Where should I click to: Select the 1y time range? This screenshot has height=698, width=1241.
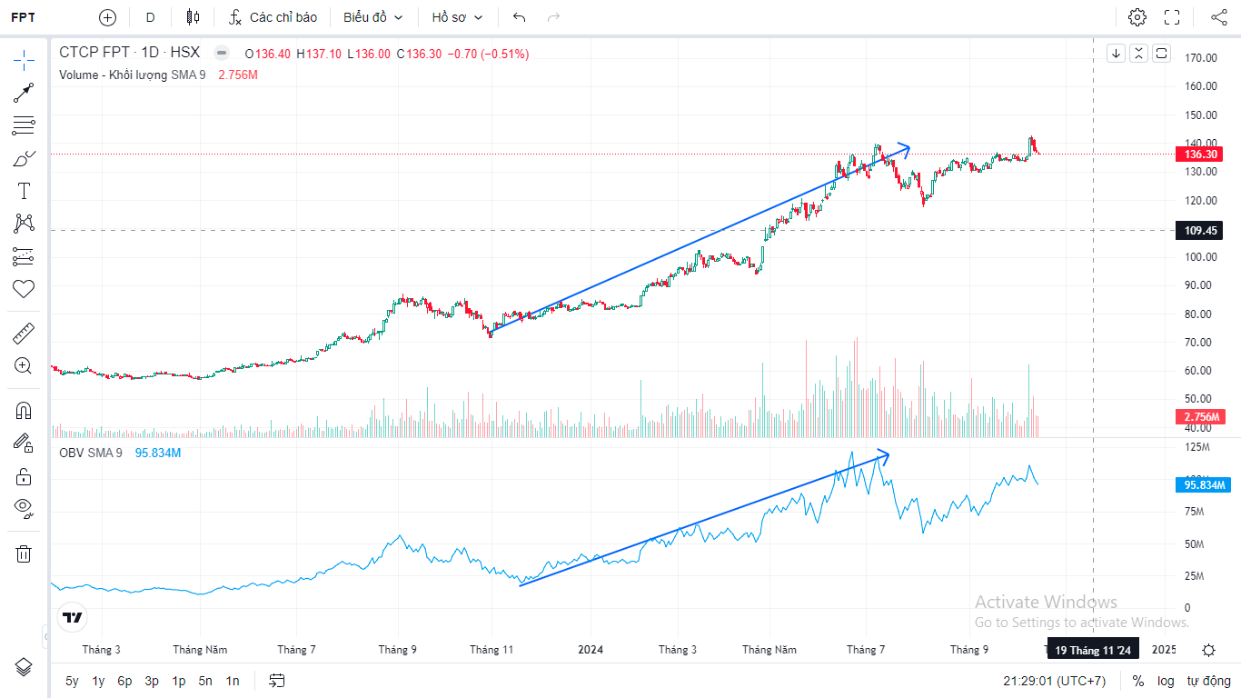pos(98,681)
